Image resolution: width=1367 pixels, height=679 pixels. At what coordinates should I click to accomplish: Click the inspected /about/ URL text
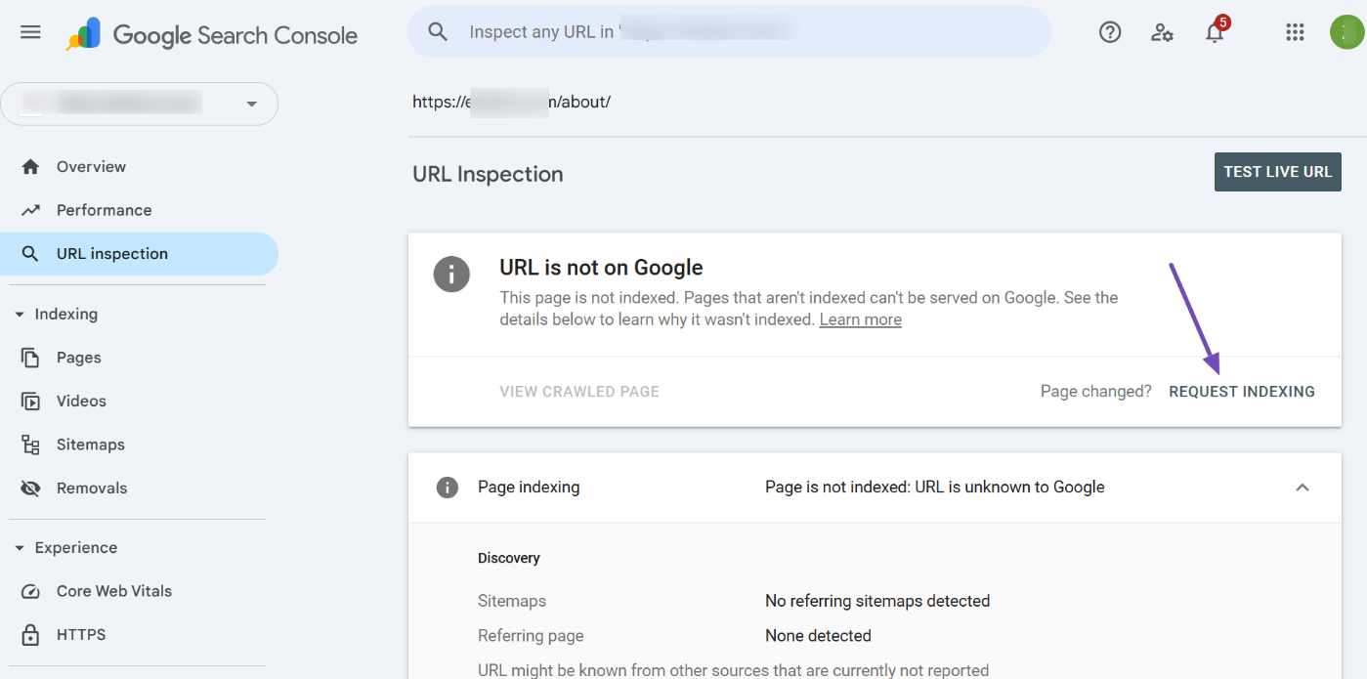pyautogui.click(x=511, y=102)
